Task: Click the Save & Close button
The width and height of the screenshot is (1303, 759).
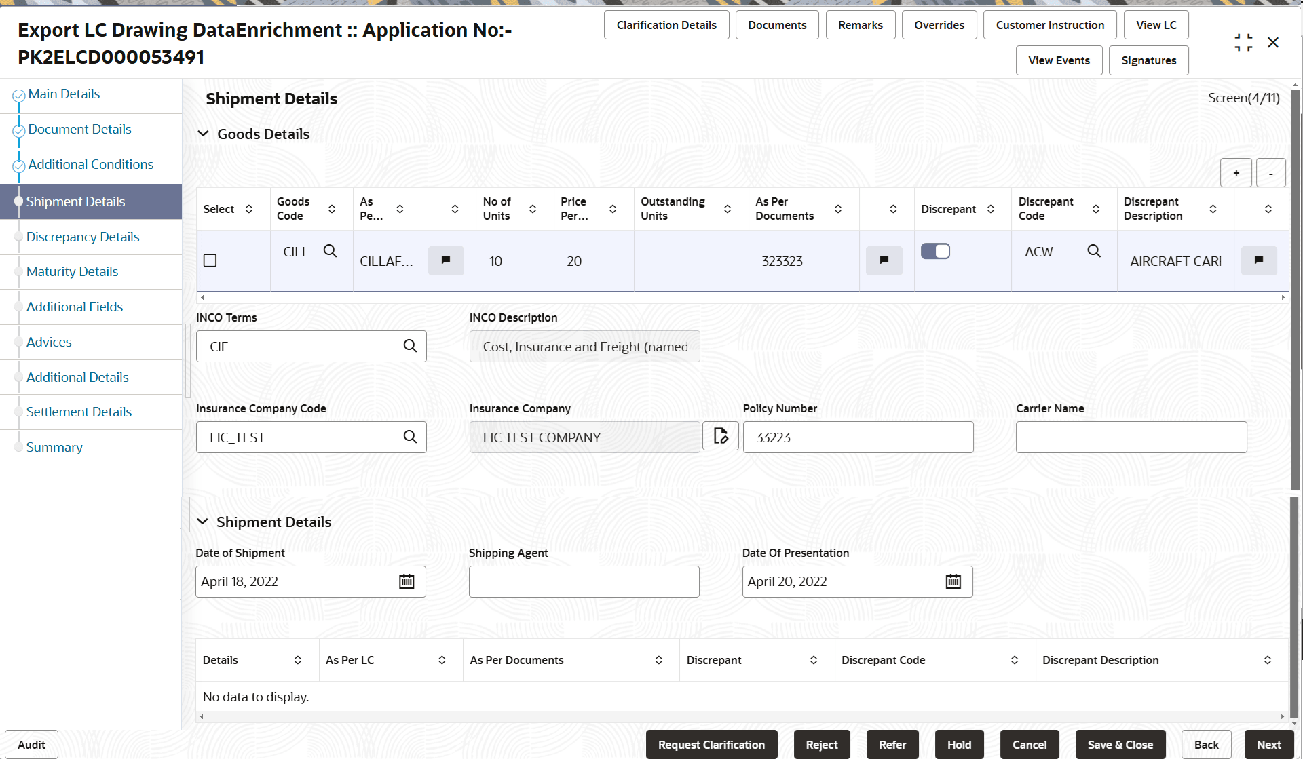Action: 1120,744
